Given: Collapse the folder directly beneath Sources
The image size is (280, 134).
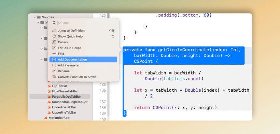Looking at the screenshot, I should coord(38,22).
